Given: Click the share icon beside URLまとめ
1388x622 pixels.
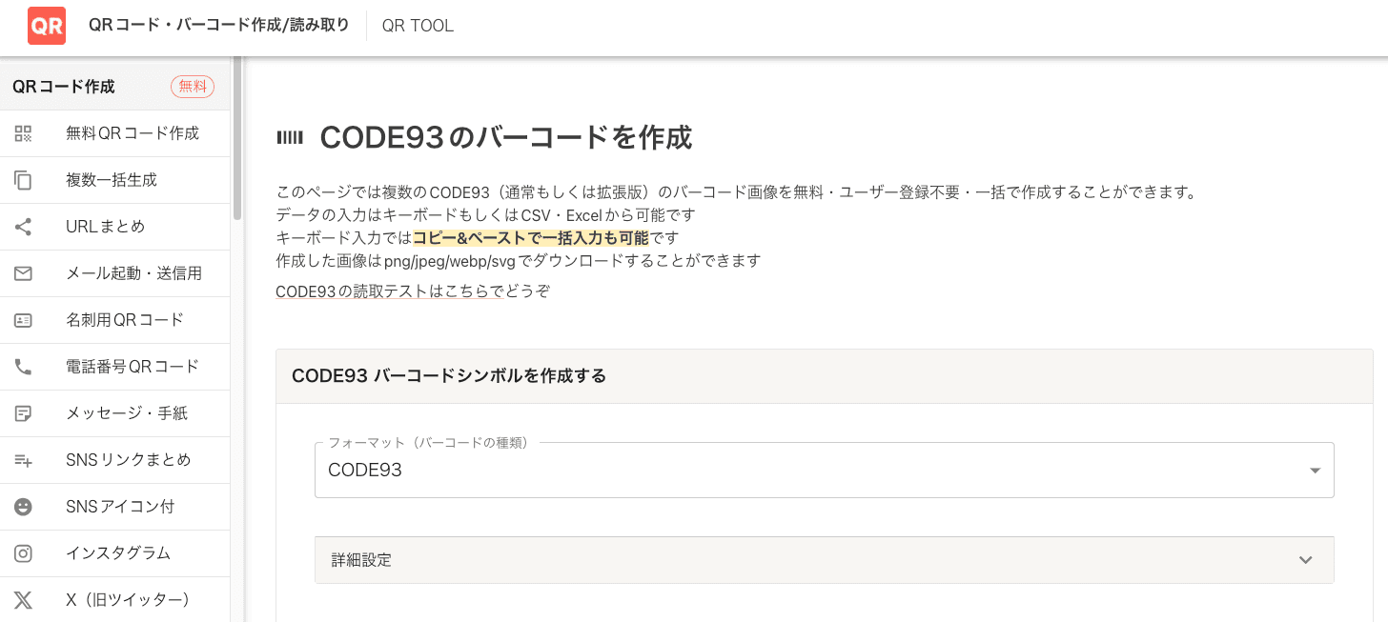Looking at the screenshot, I should (23, 227).
